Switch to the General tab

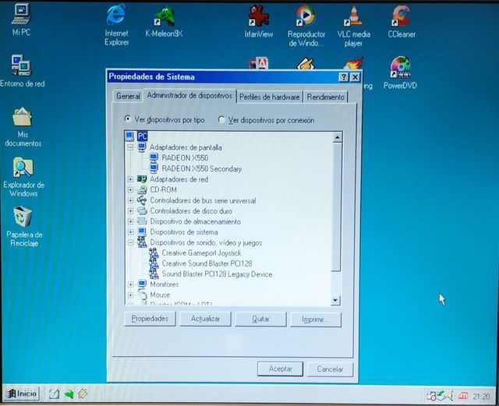click(128, 96)
